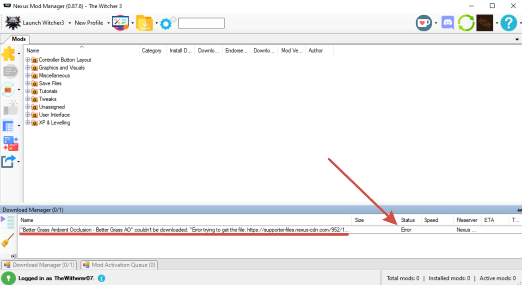Launch Witcher3 via the wolf medallion icon
This screenshot has height=285, width=522.
pos(13,23)
